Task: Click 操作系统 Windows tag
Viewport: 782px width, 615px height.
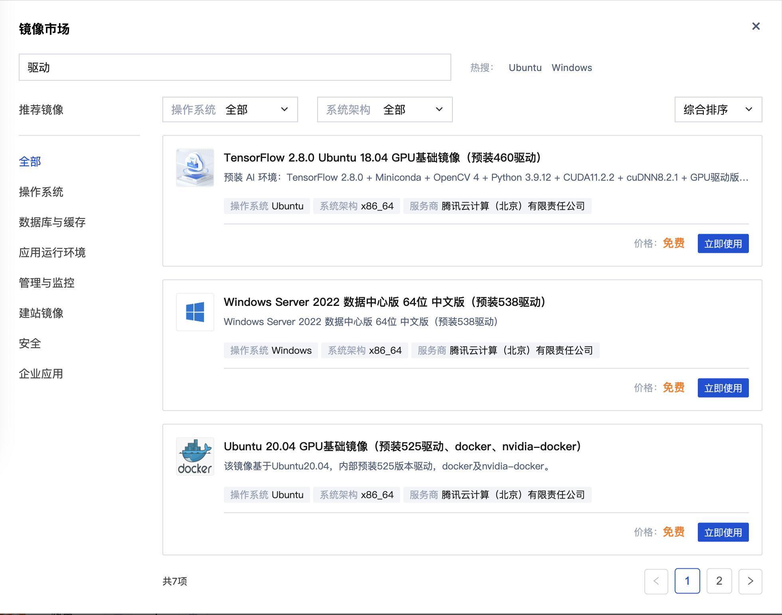Action: (x=271, y=351)
